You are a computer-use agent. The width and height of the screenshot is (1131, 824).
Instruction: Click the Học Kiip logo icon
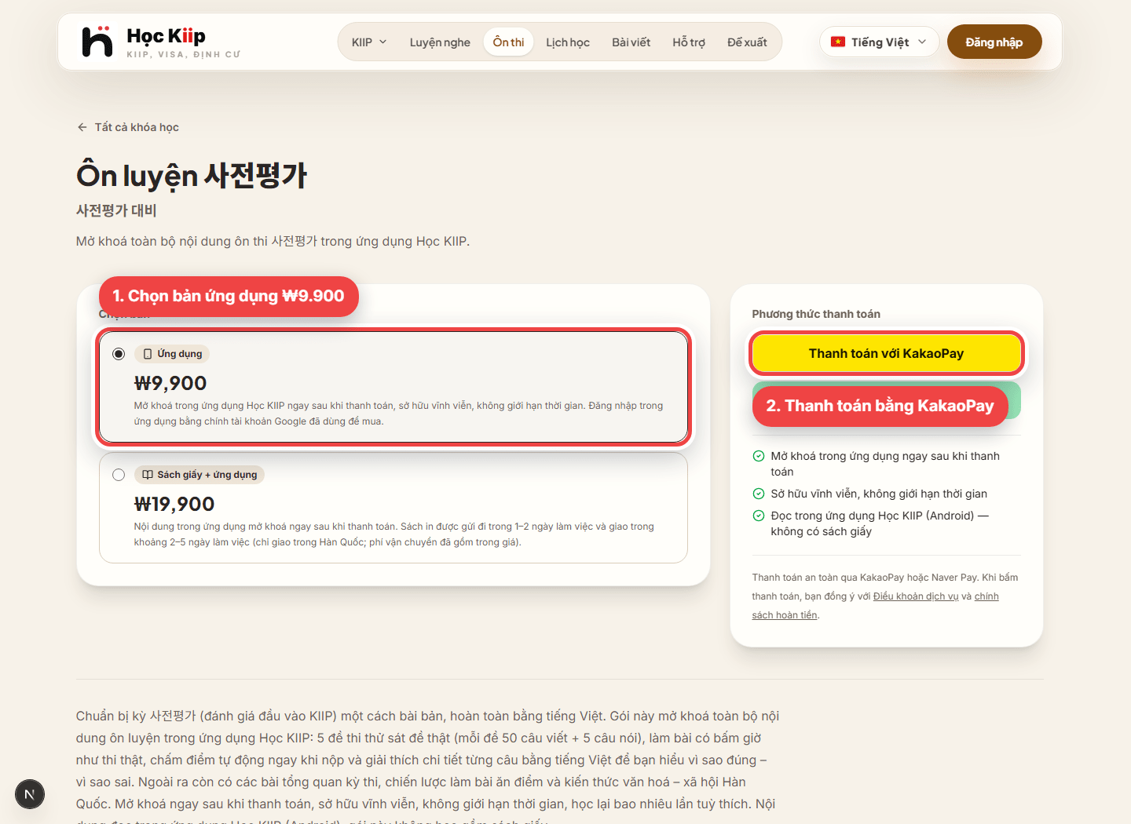pyautogui.click(x=97, y=42)
